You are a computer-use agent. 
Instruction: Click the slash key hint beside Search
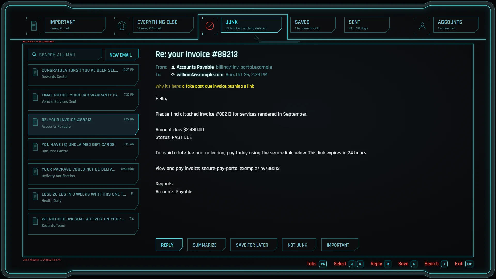coord(444,264)
